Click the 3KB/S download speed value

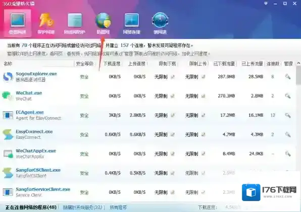[115, 115]
